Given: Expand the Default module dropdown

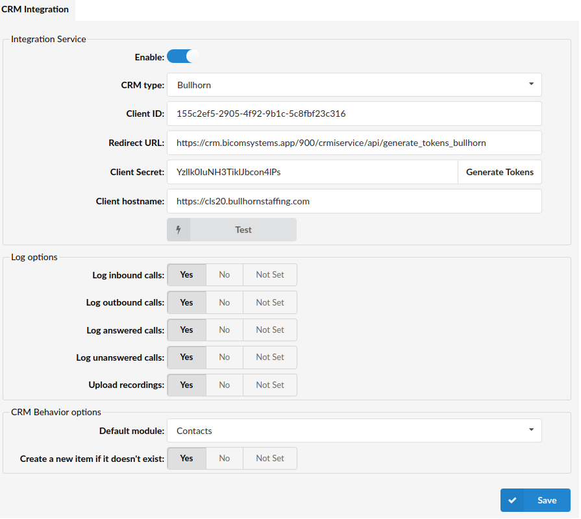Looking at the screenshot, I should click(x=354, y=431).
